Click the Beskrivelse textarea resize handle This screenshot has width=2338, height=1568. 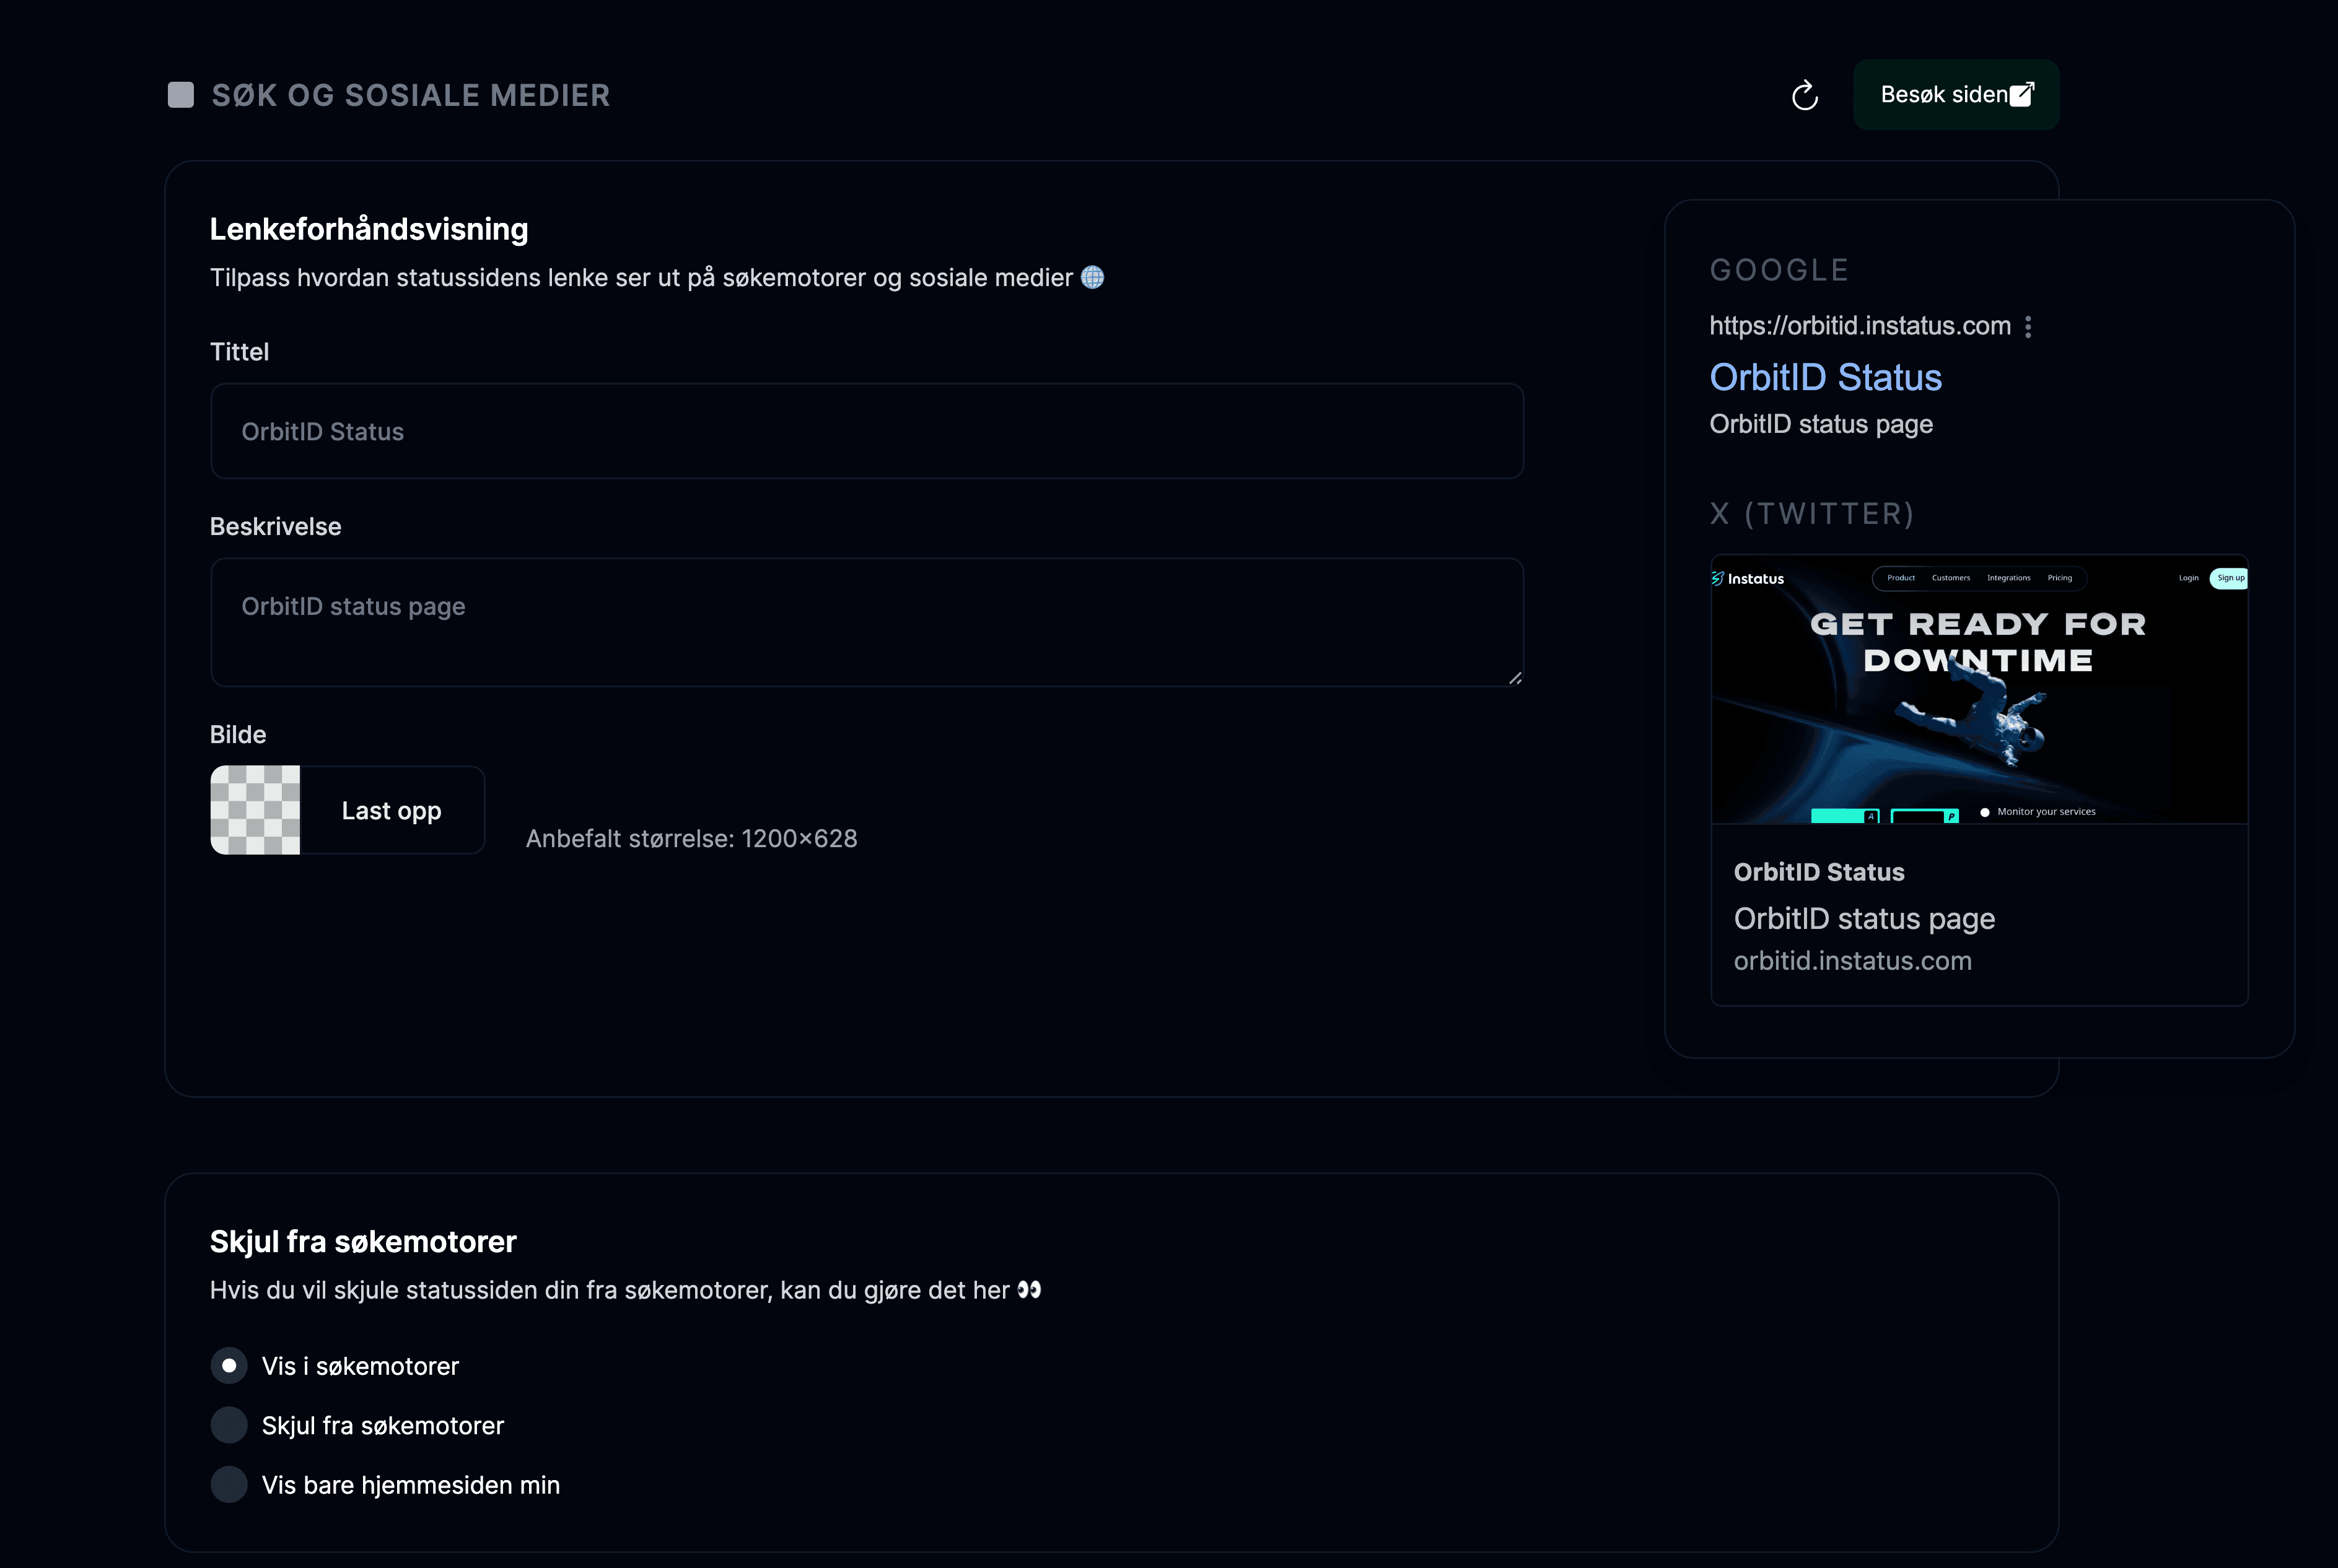click(x=1515, y=678)
